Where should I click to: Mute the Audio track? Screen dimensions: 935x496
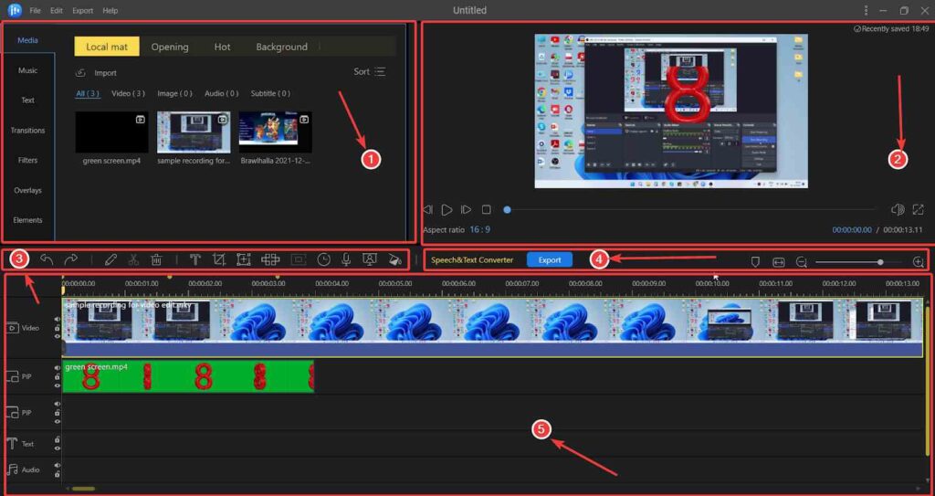pos(58,465)
